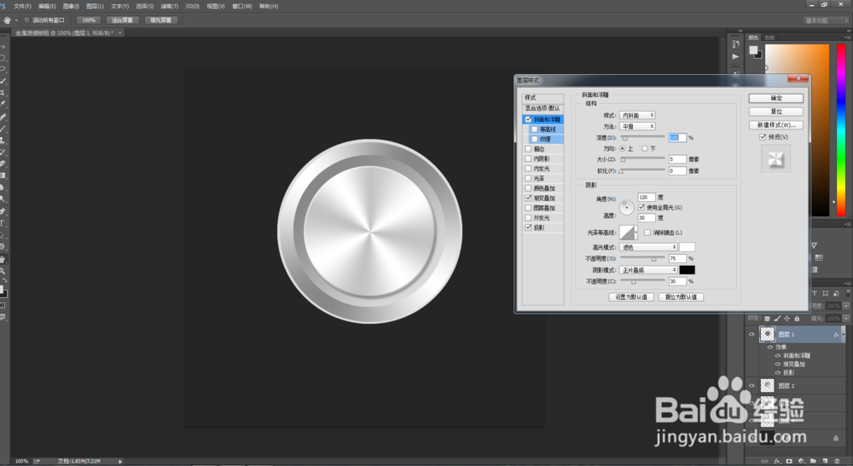Select the Clone Stamp tool

(3, 140)
